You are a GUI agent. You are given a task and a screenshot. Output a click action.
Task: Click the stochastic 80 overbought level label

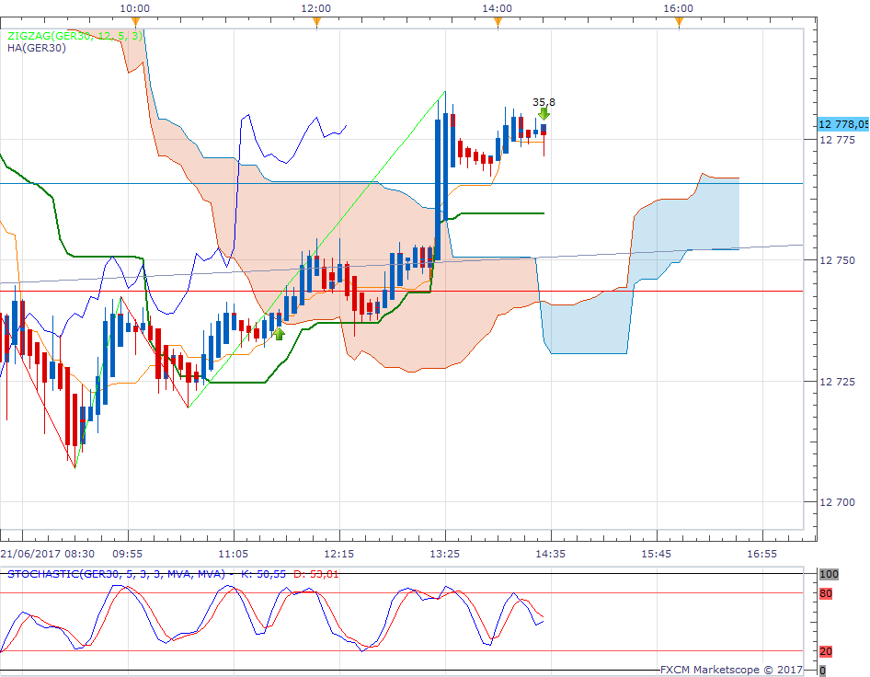click(826, 594)
